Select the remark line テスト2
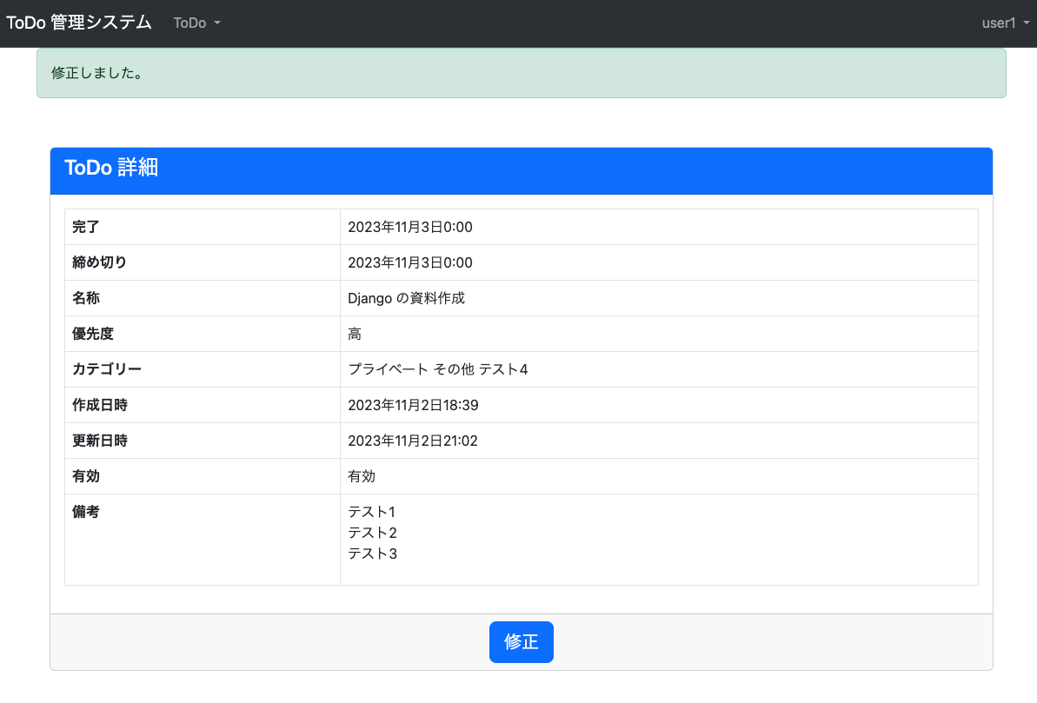 372,533
